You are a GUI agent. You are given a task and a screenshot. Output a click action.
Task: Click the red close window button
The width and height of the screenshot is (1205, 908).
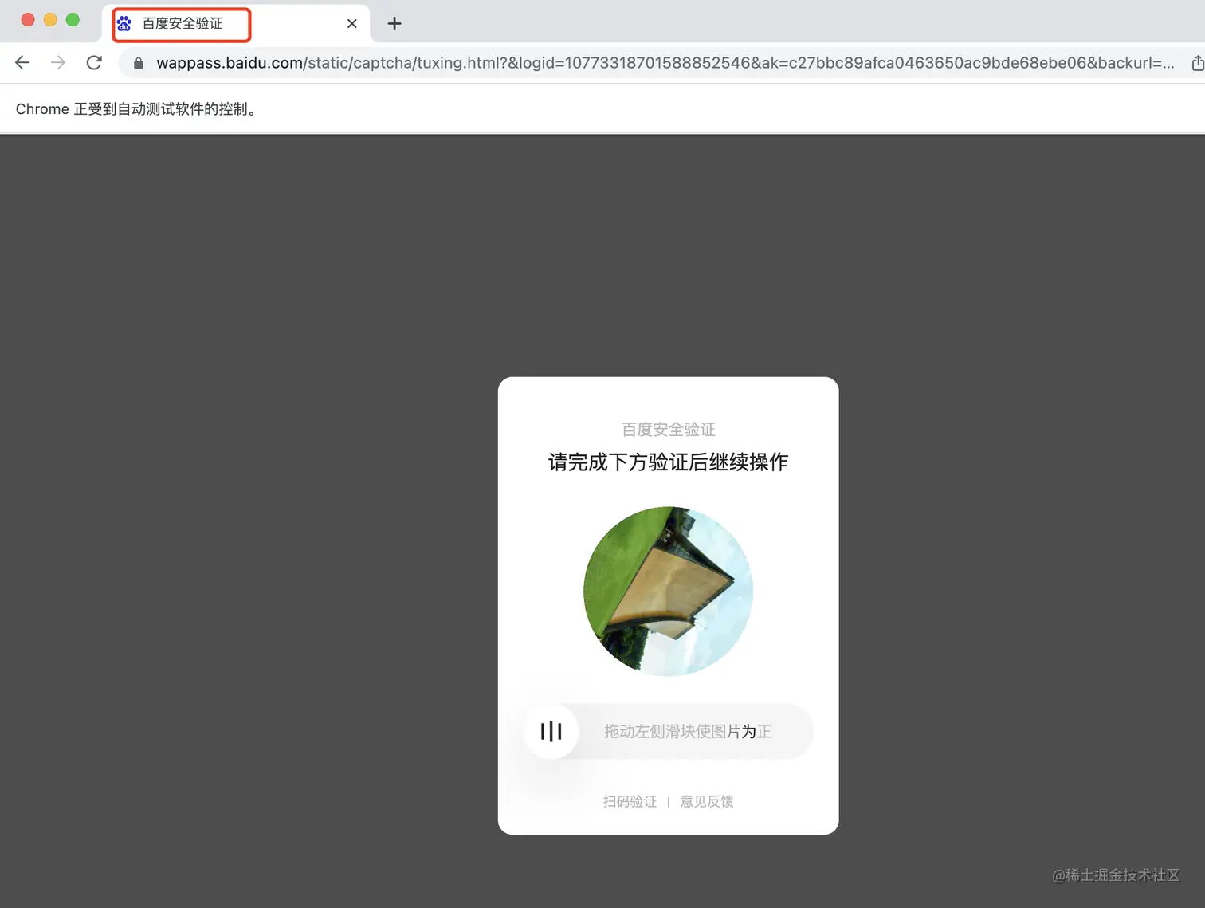pyautogui.click(x=28, y=20)
